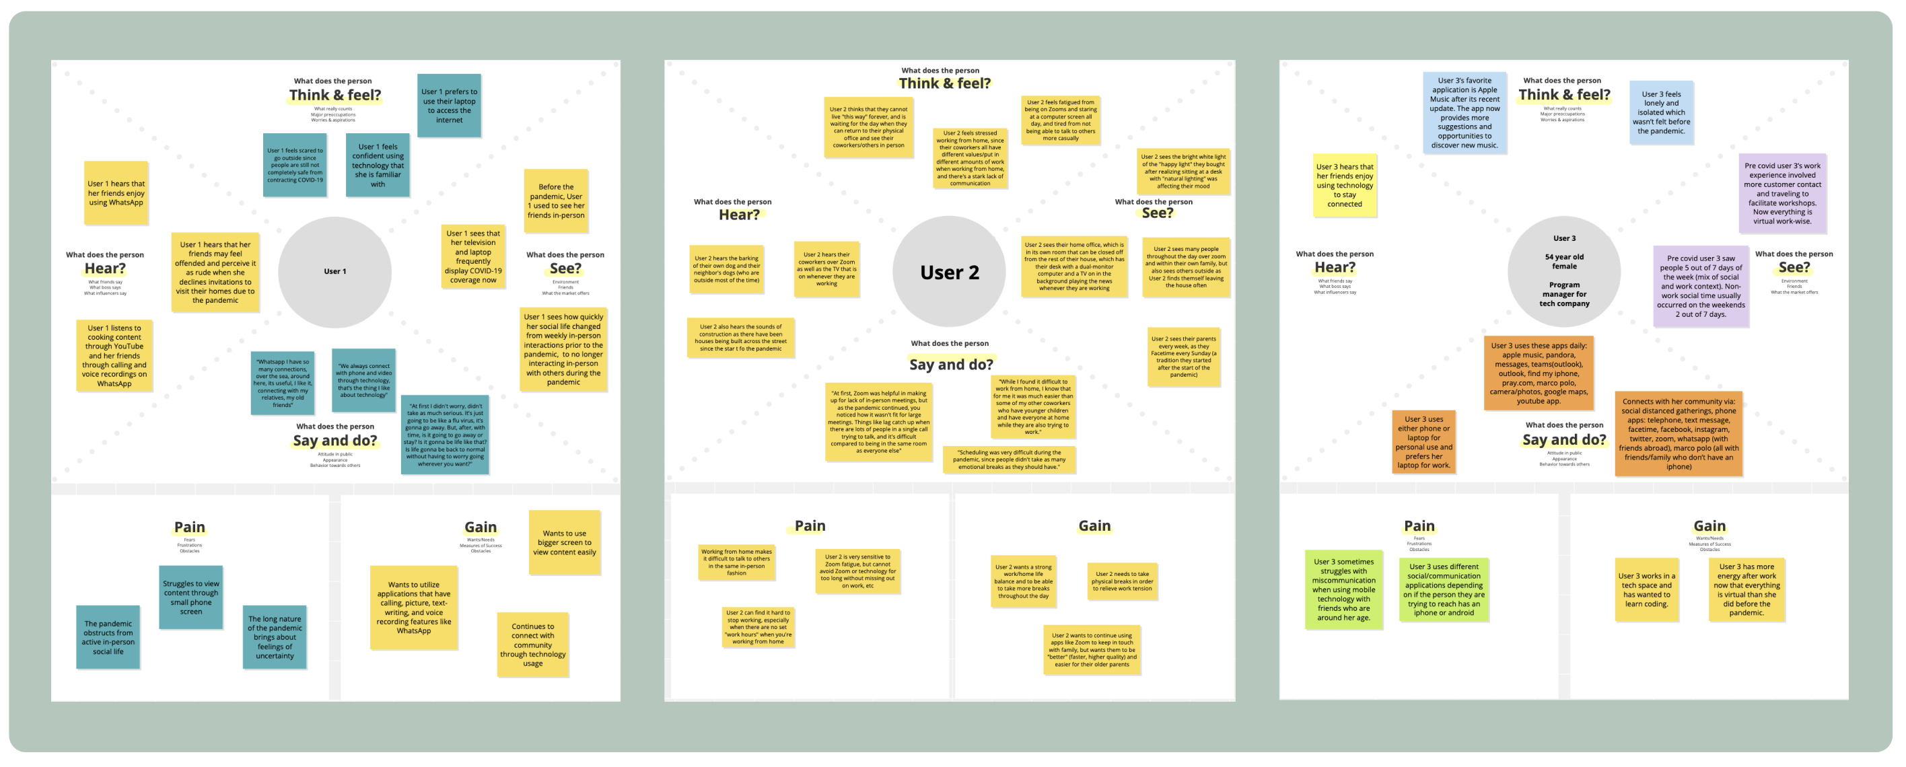This screenshot has width=1906, height=767.
Task: Select the User 2 Gain heading
Action: [x=1094, y=526]
